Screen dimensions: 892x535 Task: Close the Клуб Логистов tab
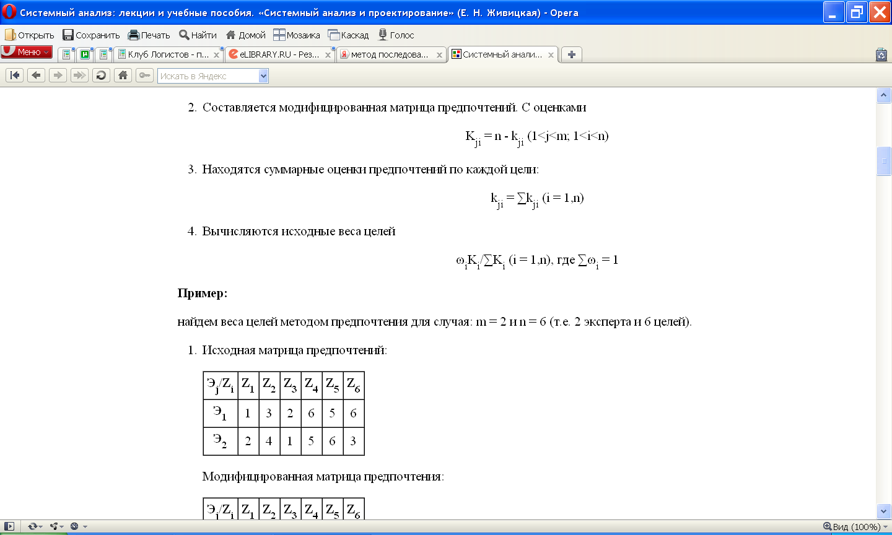[x=217, y=55]
